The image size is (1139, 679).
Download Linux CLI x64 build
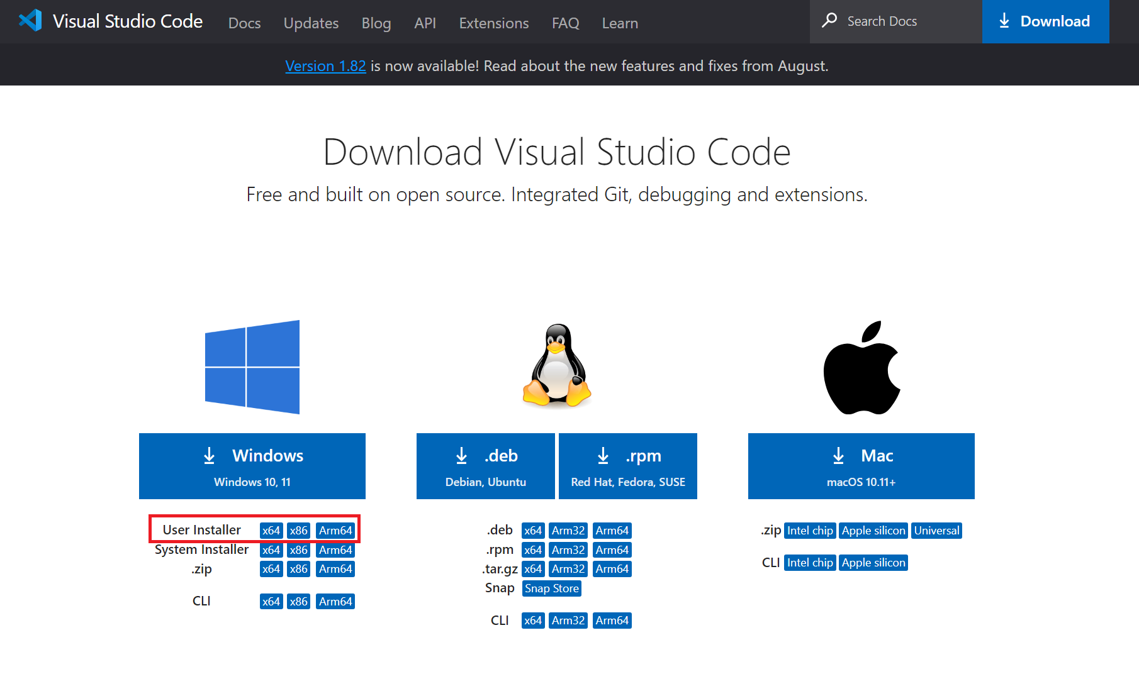pos(533,621)
